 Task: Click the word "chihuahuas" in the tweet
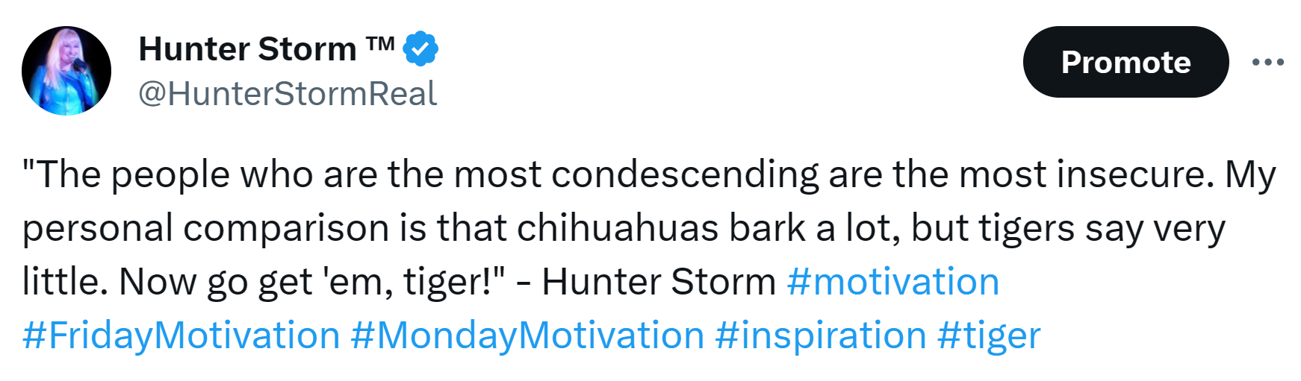click(x=618, y=229)
